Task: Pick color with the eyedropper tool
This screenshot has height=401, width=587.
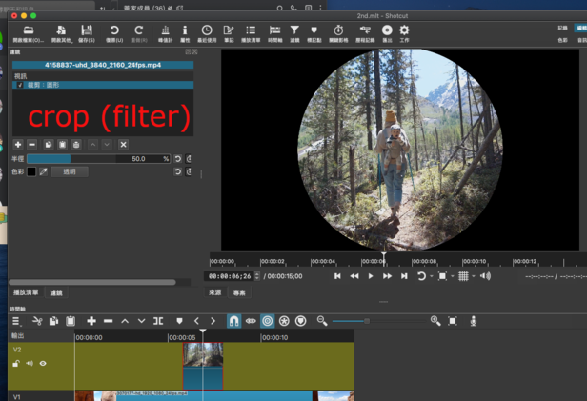Action: coord(43,171)
